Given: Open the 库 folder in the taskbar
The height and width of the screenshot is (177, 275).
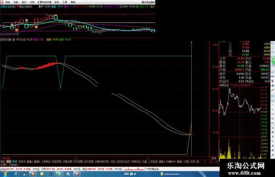Looking at the screenshot, I should (133, 174).
